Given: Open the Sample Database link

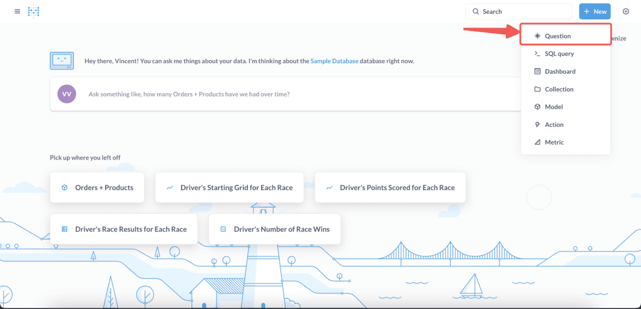Looking at the screenshot, I should point(334,61).
